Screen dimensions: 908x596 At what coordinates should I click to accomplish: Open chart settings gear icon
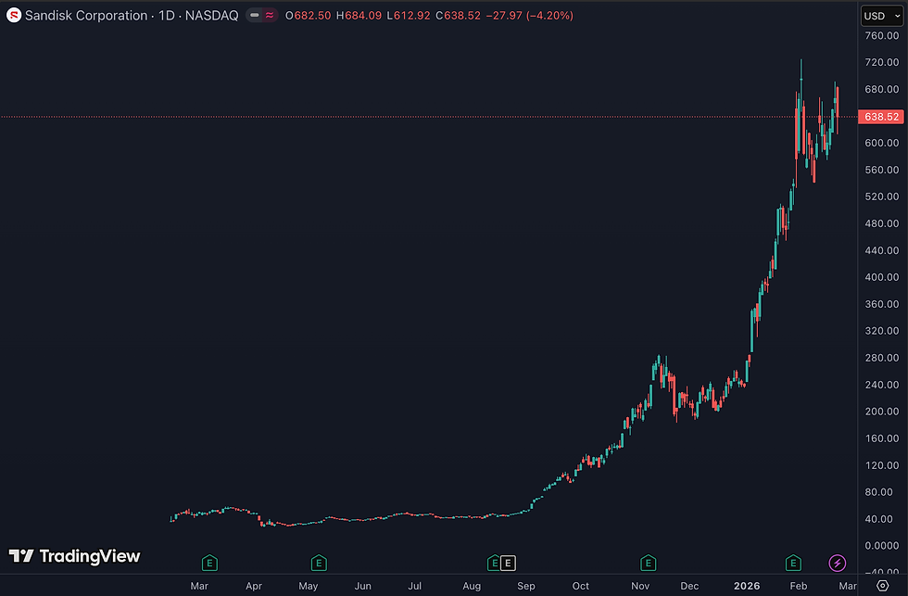tap(882, 586)
